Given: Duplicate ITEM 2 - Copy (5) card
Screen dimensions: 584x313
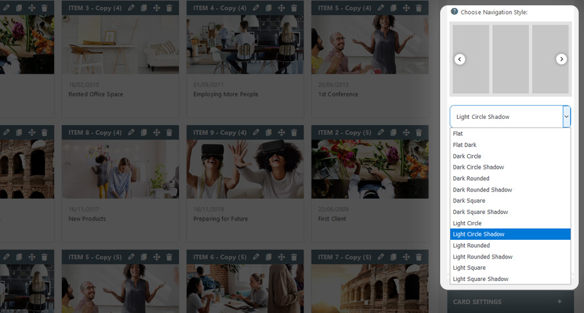Looking at the screenshot, I should click(394, 132).
